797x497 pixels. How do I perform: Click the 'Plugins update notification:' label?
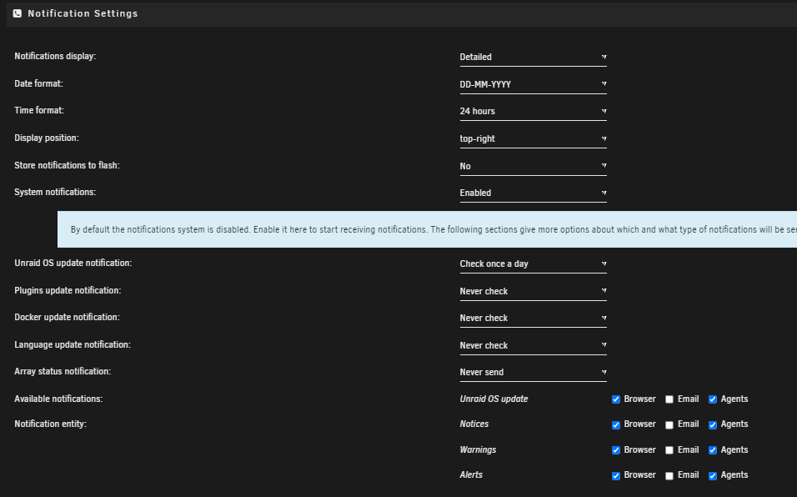pos(68,291)
